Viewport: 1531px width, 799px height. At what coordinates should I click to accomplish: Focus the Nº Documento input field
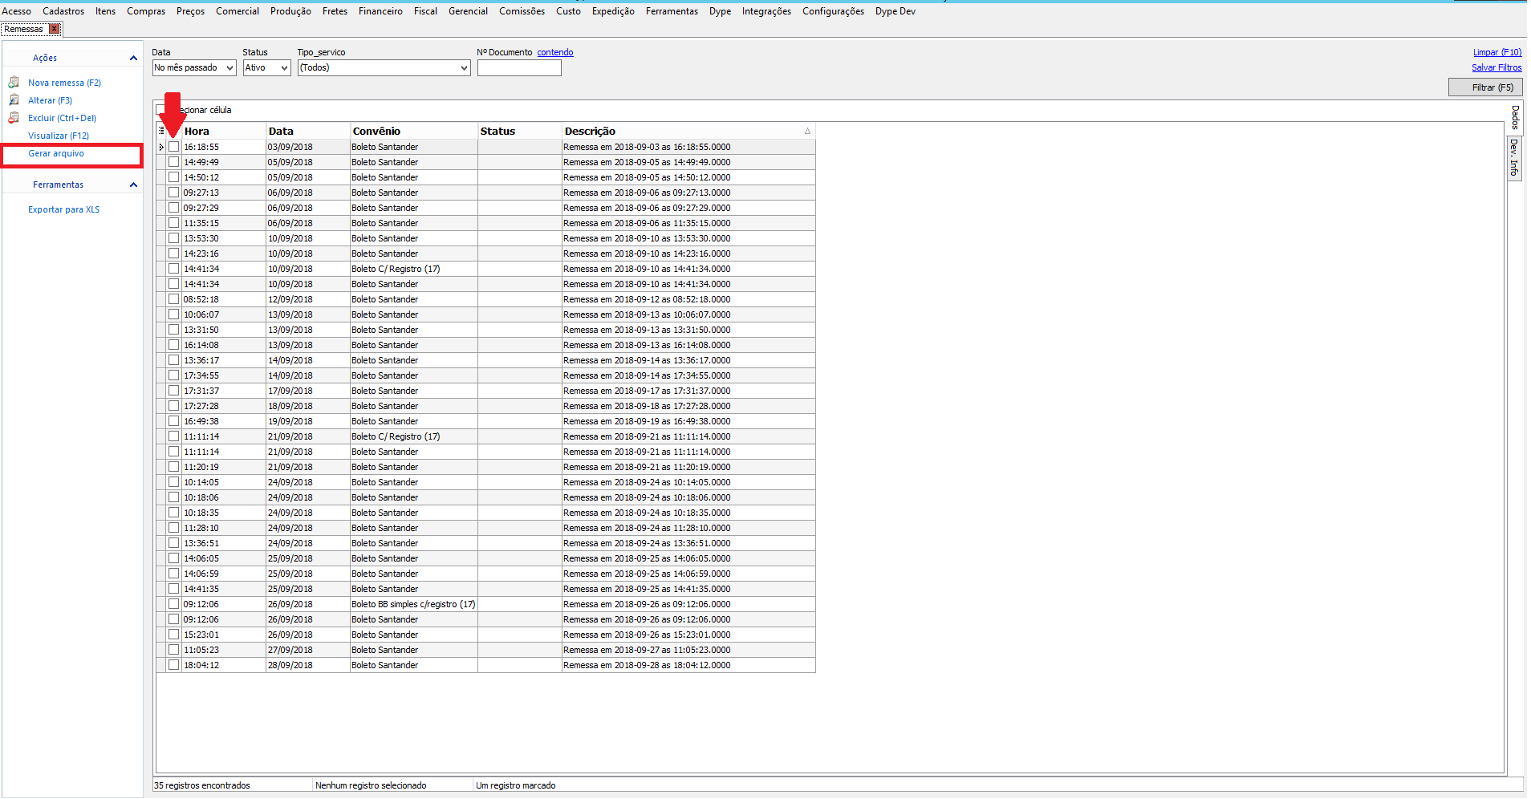point(519,68)
